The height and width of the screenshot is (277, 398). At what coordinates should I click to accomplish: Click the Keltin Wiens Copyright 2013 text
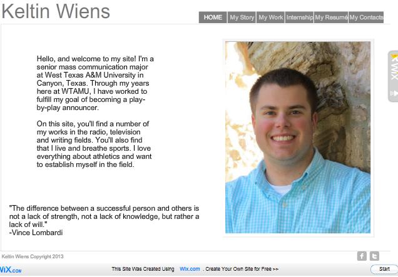click(x=33, y=256)
